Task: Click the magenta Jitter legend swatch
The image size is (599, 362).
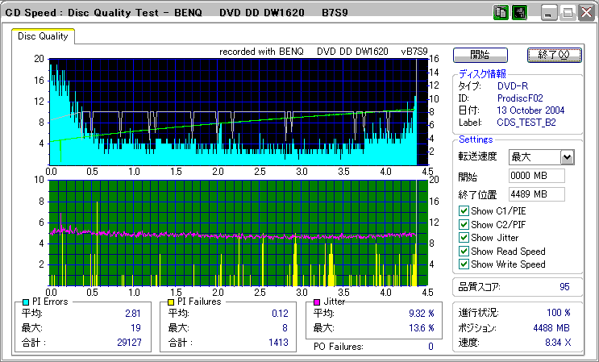Action: 317,302
